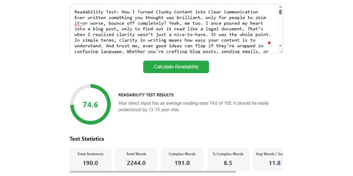The image size is (353, 176).
Task: Click the Total Words statistic card
Action: 136,159
